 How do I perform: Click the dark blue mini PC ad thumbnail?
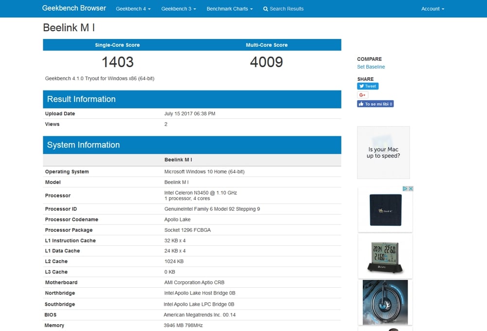click(x=385, y=210)
